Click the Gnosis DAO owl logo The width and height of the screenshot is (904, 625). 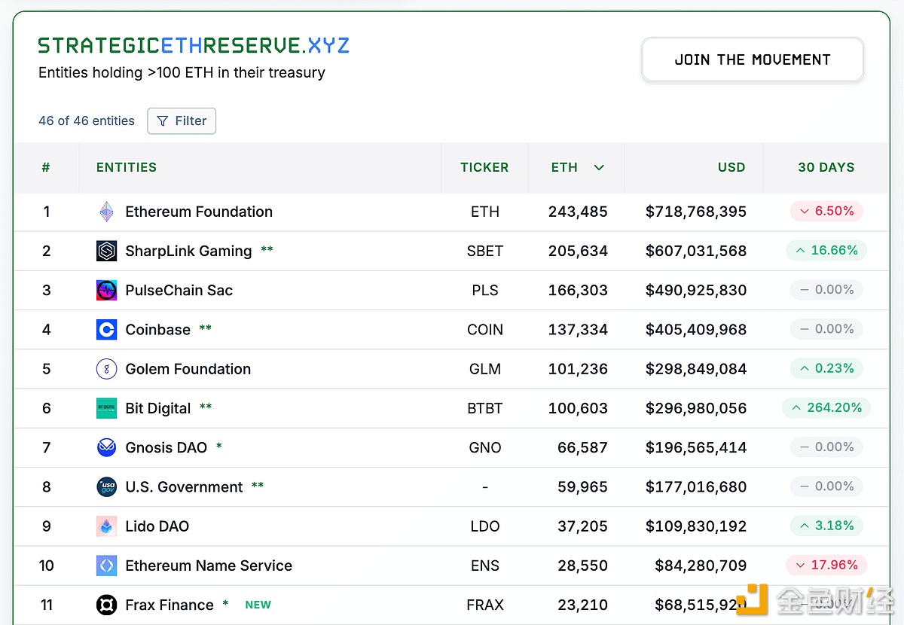coord(106,447)
